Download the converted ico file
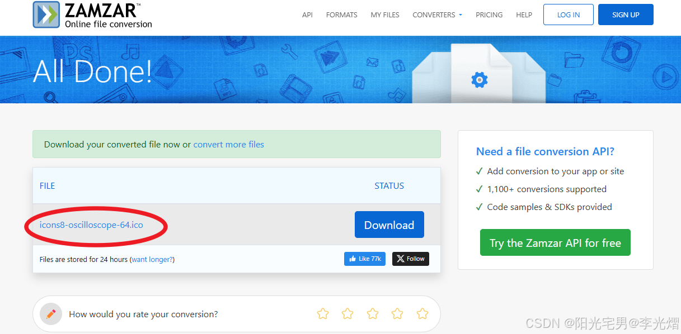681x334 pixels. [389, 225]
